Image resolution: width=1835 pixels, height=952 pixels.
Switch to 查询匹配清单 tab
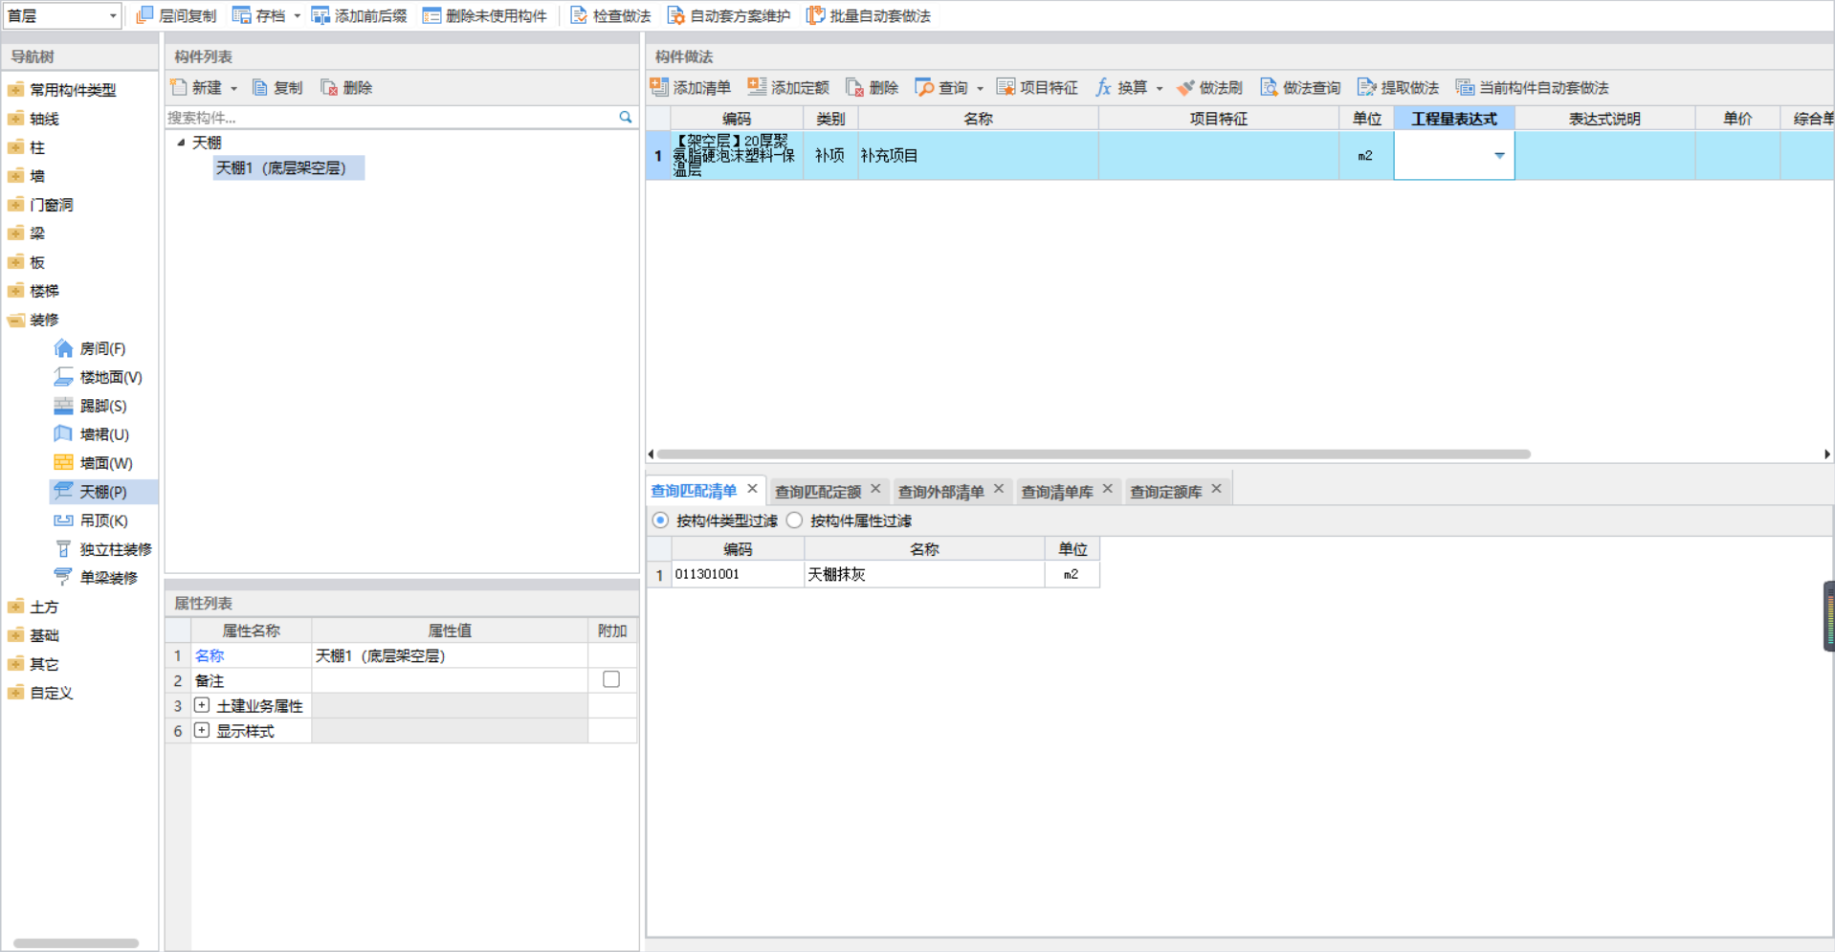[x=695, y=491]
